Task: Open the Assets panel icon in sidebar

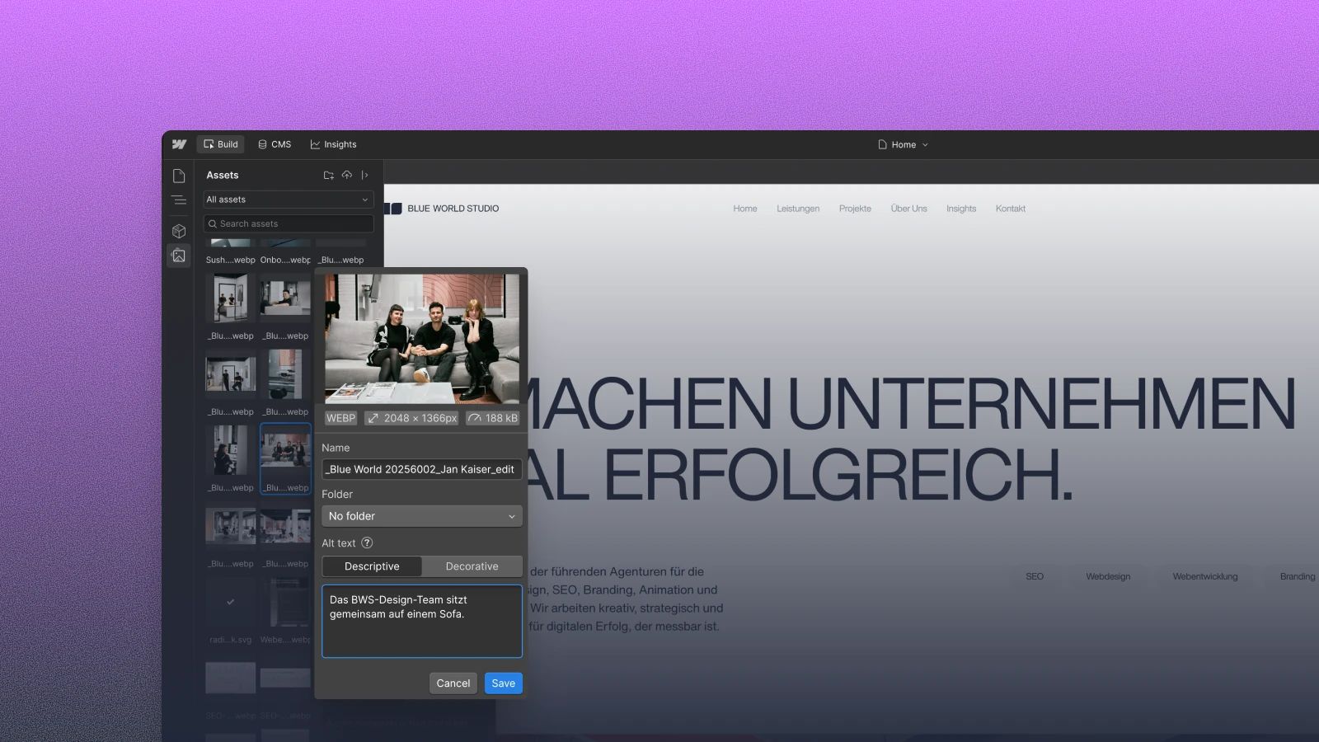Action: click(179, 256)
